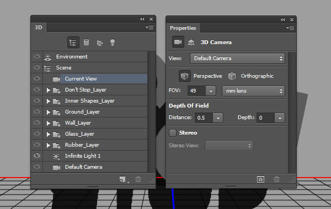Filter 3D panel by lights
This screenshot has width=331, height=209.
pos(113,42)
